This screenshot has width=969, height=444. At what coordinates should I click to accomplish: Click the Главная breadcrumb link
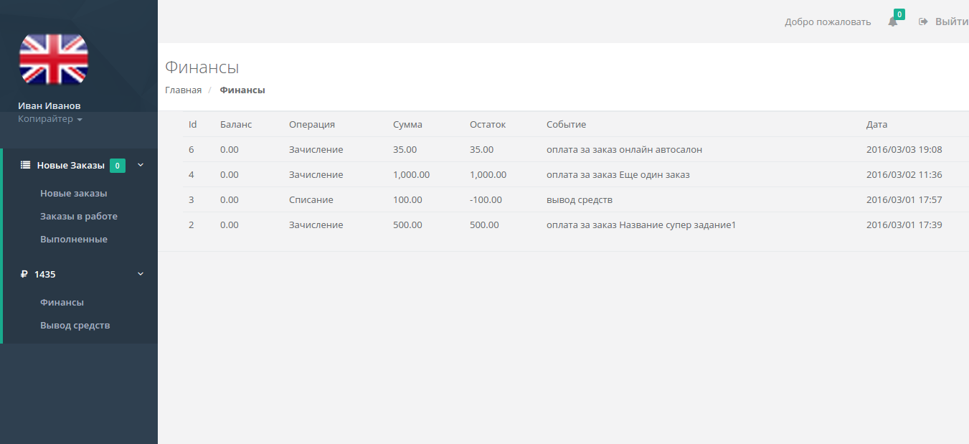[183, 90]
